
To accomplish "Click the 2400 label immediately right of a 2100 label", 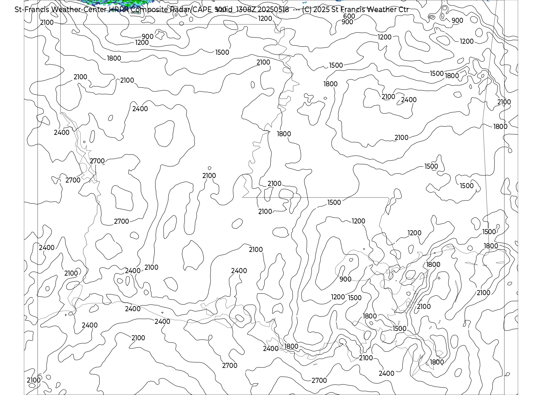I will tap(409, 100).
